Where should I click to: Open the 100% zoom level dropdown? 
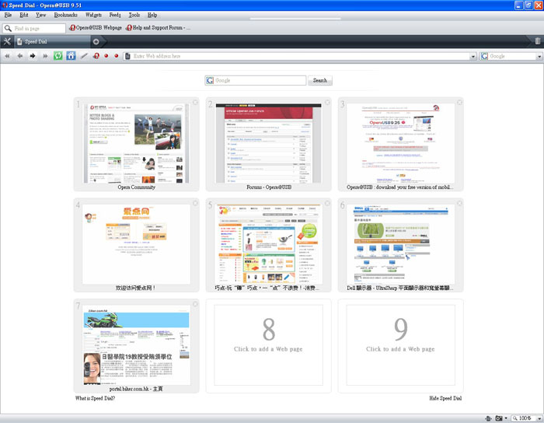click(x=537, y=418)
